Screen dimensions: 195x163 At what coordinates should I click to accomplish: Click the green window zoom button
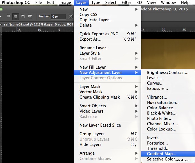[1, 9]
